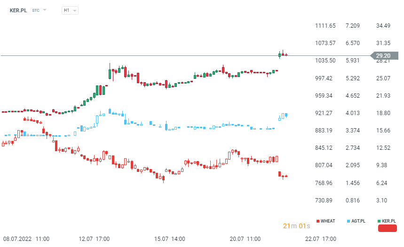
Task: Click the 34.49 top price scale value
Action: point(384,25)
